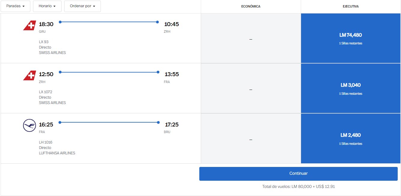Image resolution: width=401 pixels, height=196 pixels.
Task: Choose the LM 74,480 executive fare
Action: point(351,38)
